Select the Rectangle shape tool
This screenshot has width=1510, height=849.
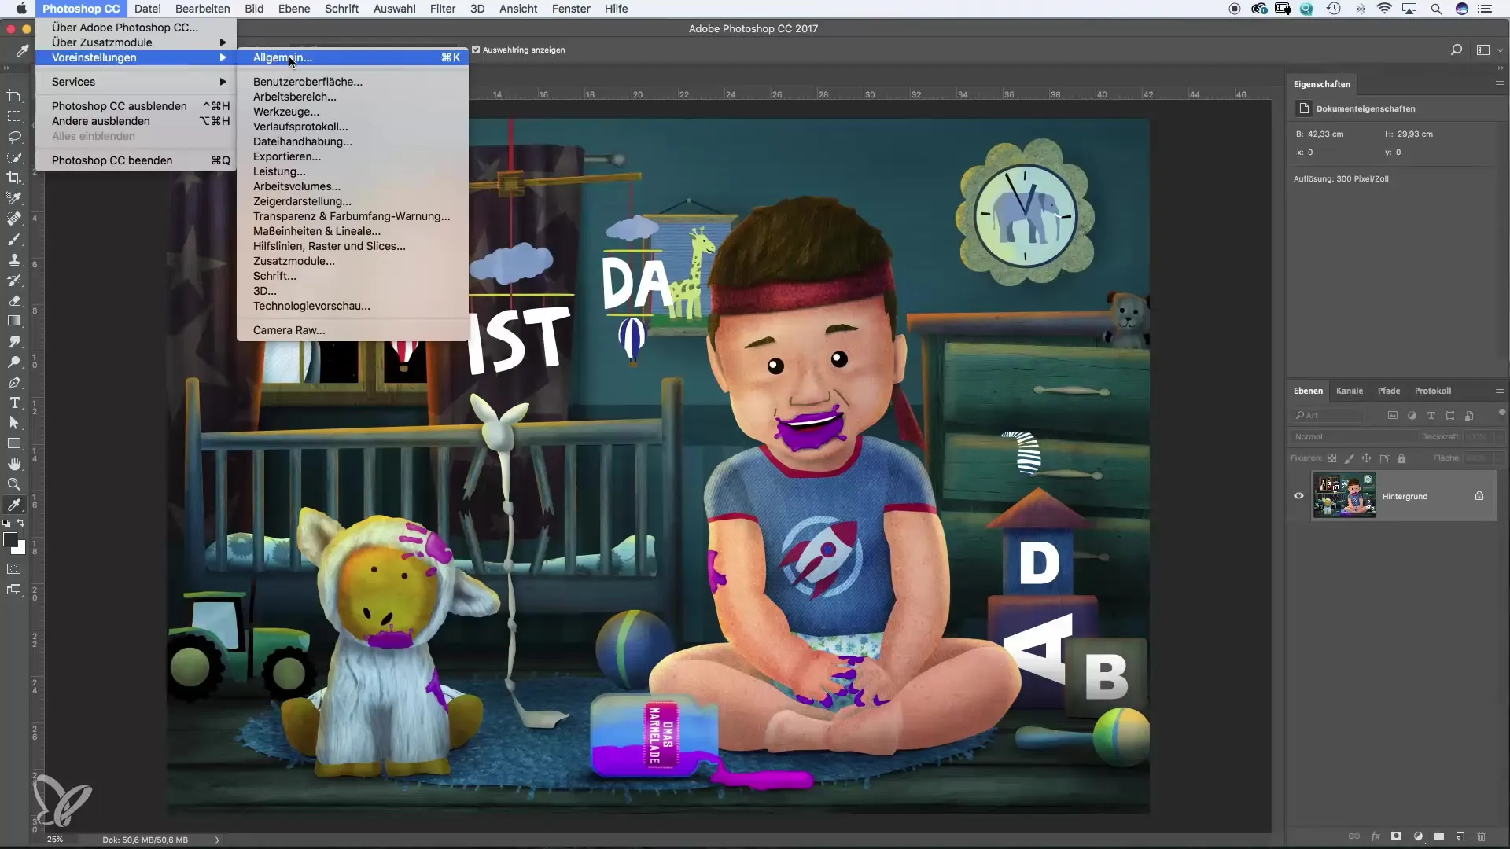[14, 443]
